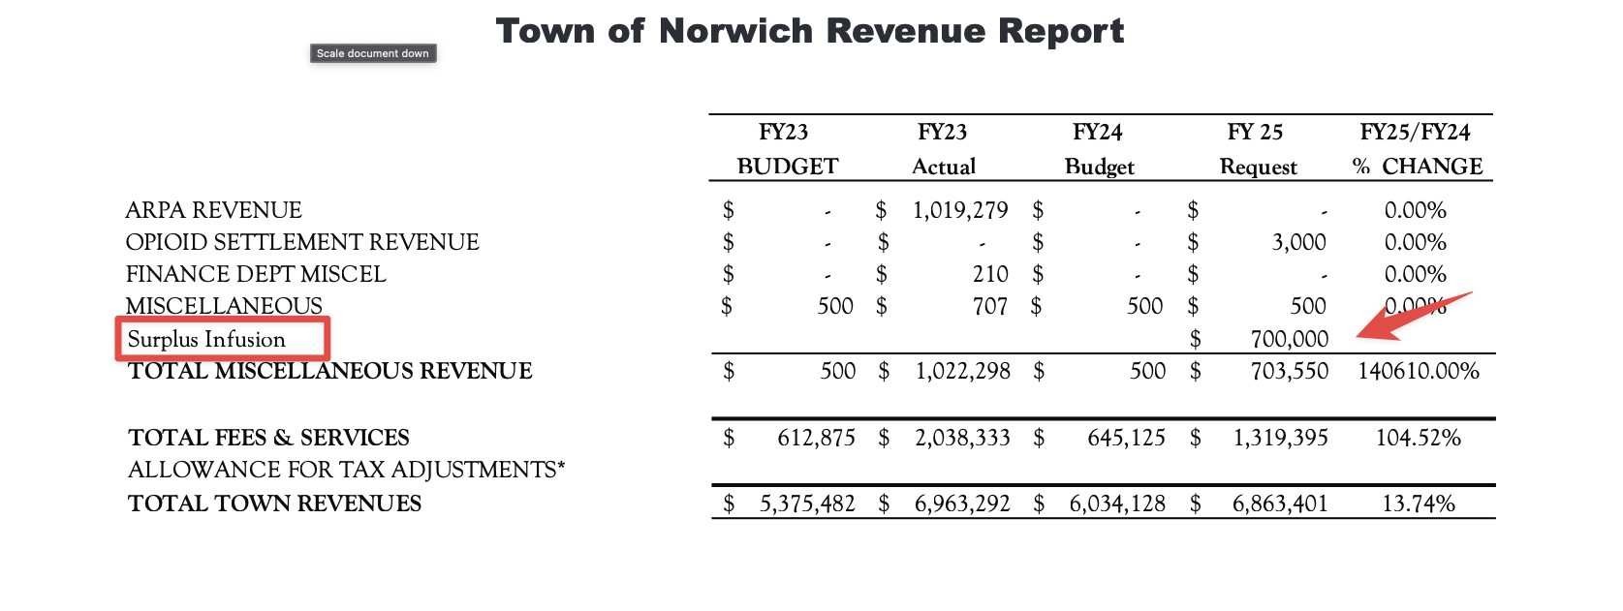Select the fees FY24 budget value 645,125
Image resolution: width=1623 pixels, height=611 pixels.
click(1126, 438)
